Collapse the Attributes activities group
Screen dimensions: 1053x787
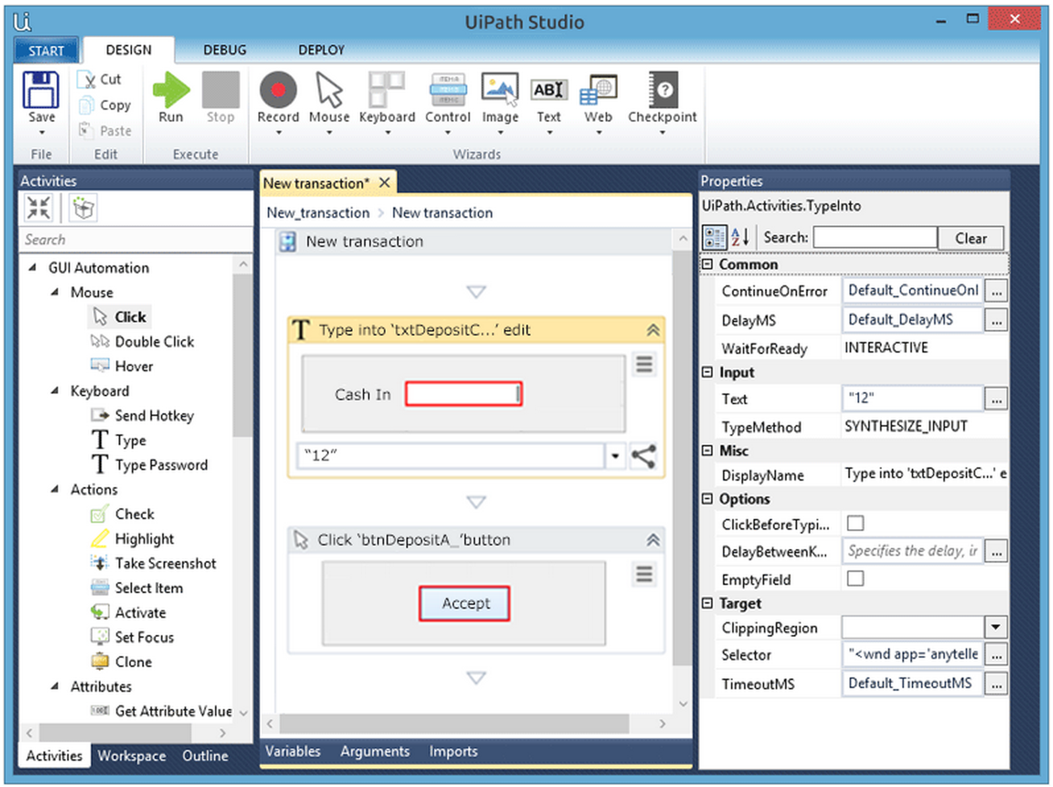pyautogui.click(x=55, y=686)
